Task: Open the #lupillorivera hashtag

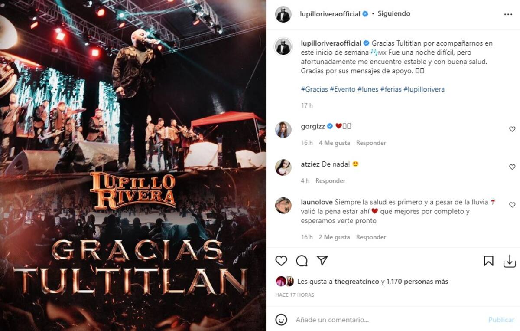Action: point(424,89)
